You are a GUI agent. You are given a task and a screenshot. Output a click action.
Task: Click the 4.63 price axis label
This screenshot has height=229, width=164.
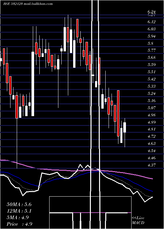pos(152,143)
